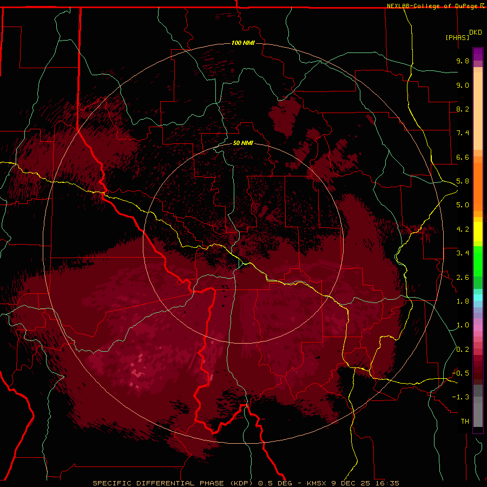This screenshot has height=487, width=487.
Task: Click the 6.6 value on color scale
Action: tap(463, 157)
